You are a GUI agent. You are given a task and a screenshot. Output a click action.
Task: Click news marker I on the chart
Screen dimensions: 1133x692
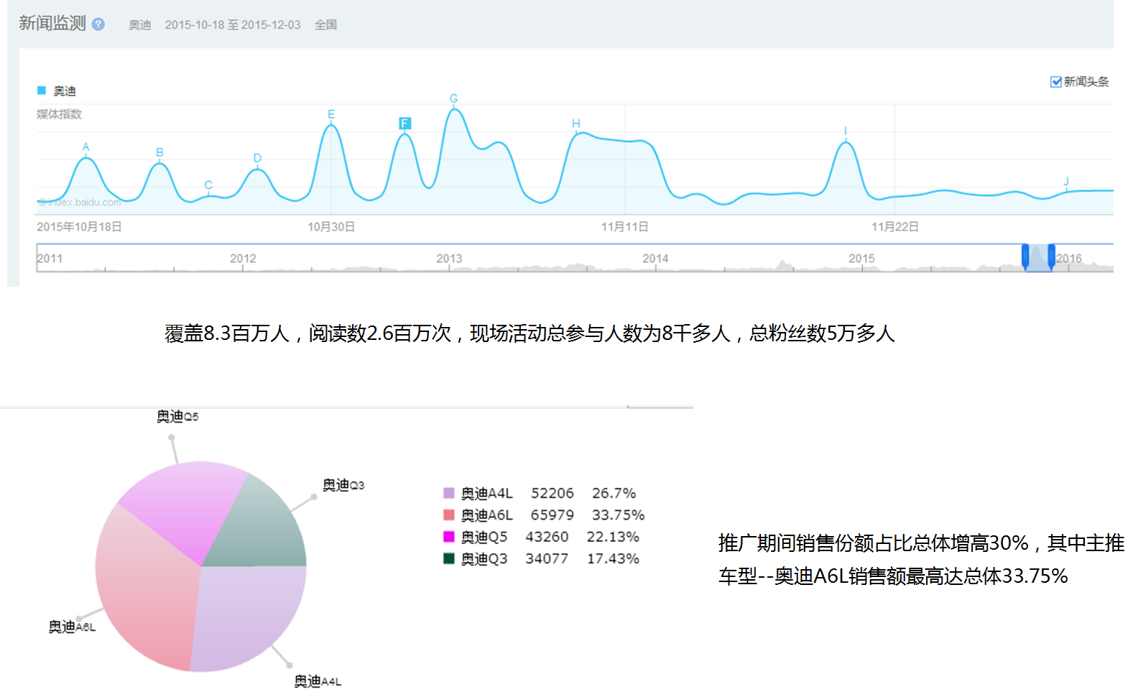coord(846,132)
